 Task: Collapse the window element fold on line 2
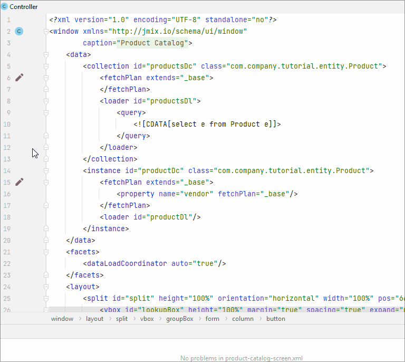[x=46, y=31]
